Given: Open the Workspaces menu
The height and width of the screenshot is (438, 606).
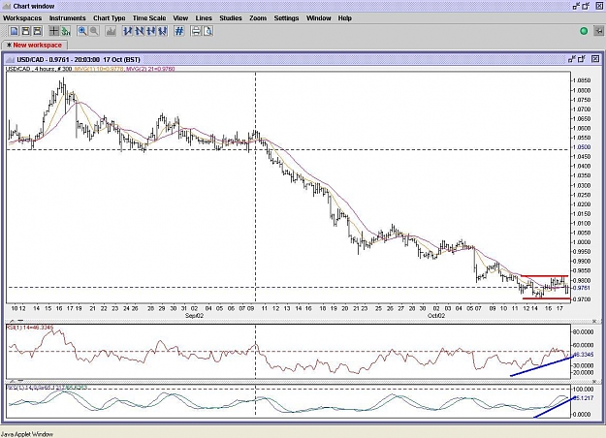Looking at the screenshot, I should pos(22,18).
